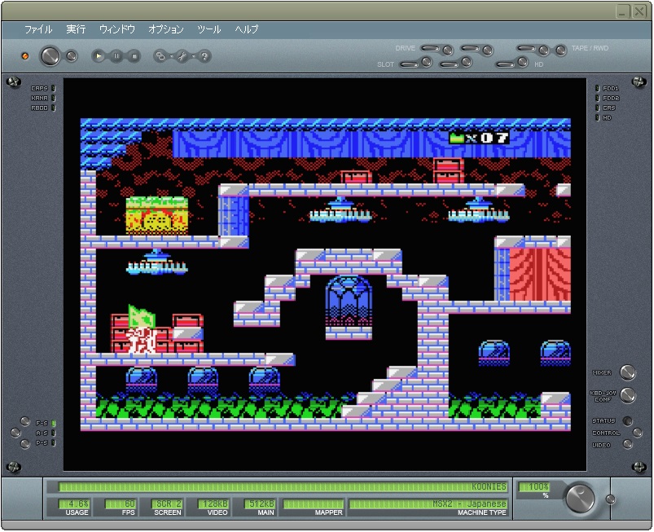Viewport: 654px width, 532px height.
Task: Toggle the STATUS panel knob
Action: (x=627, y=420)
